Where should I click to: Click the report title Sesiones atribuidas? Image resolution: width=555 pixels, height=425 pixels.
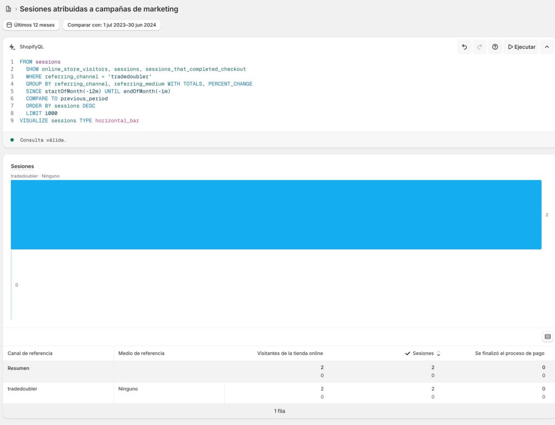[99, 9]
